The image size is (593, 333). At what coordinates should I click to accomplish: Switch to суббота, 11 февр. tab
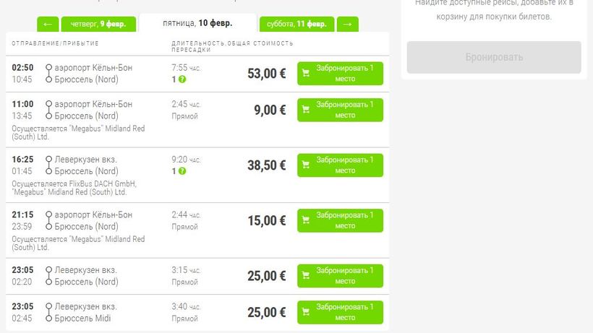coord(296,24)
